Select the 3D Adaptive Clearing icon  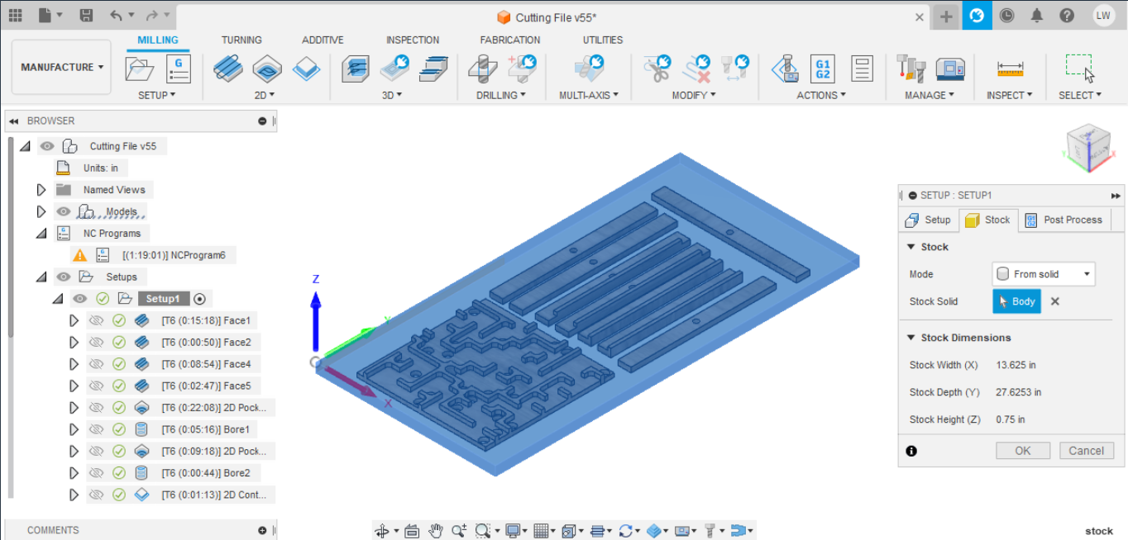pos(356,69)
